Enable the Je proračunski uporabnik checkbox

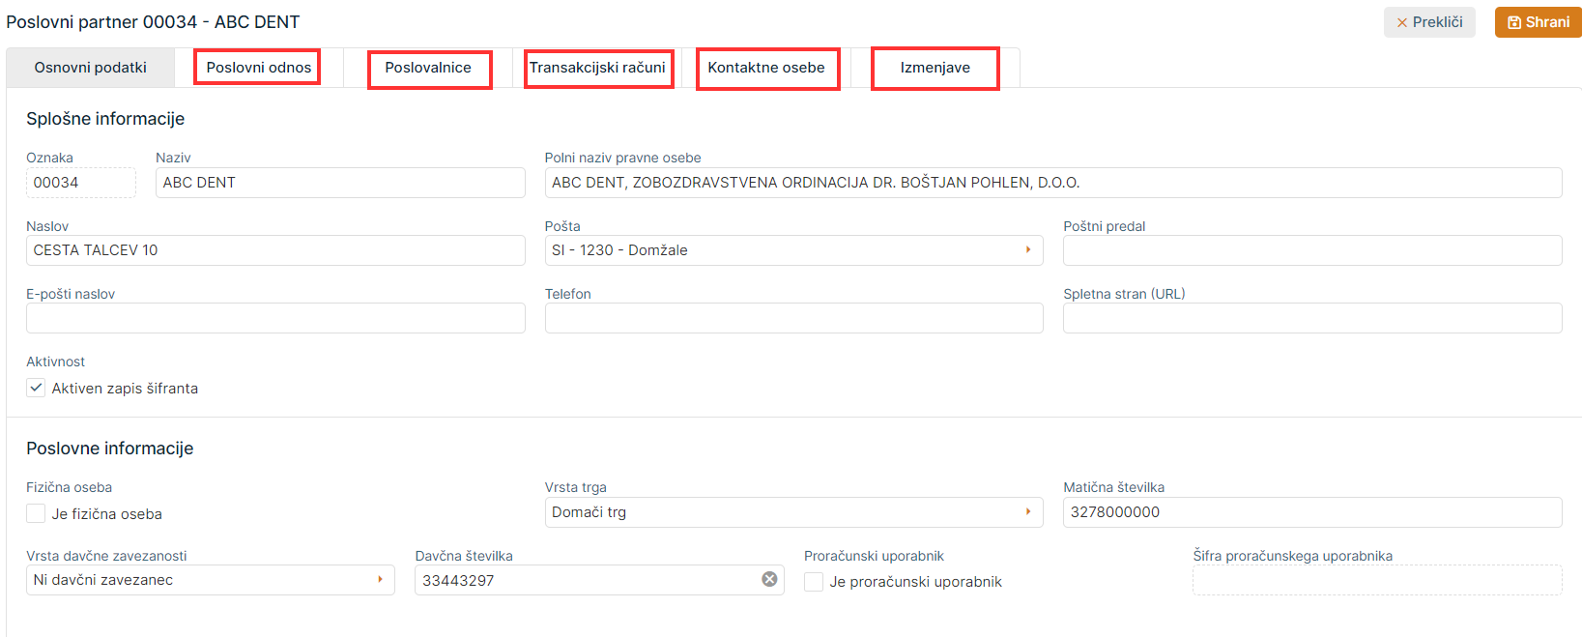[x=815, y=581]
